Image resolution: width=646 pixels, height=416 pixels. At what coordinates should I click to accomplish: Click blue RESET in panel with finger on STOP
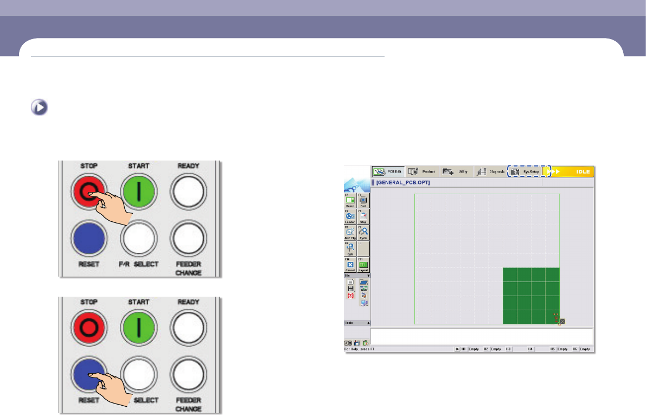point(89,239)
